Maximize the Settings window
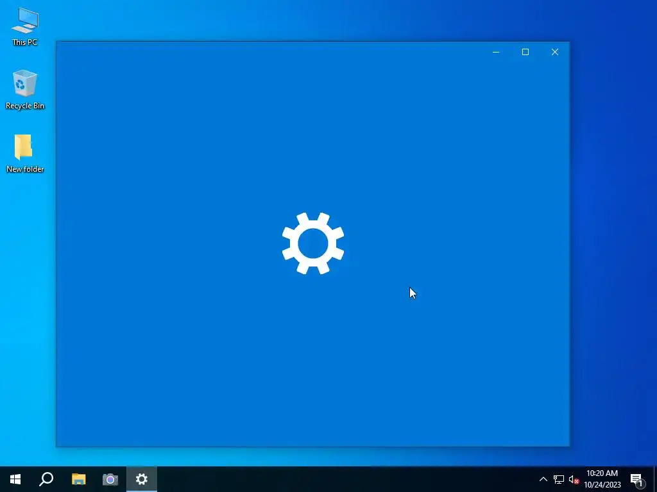Screen dimensions: 657x492 pyautogui.click(x=525, y=52)
